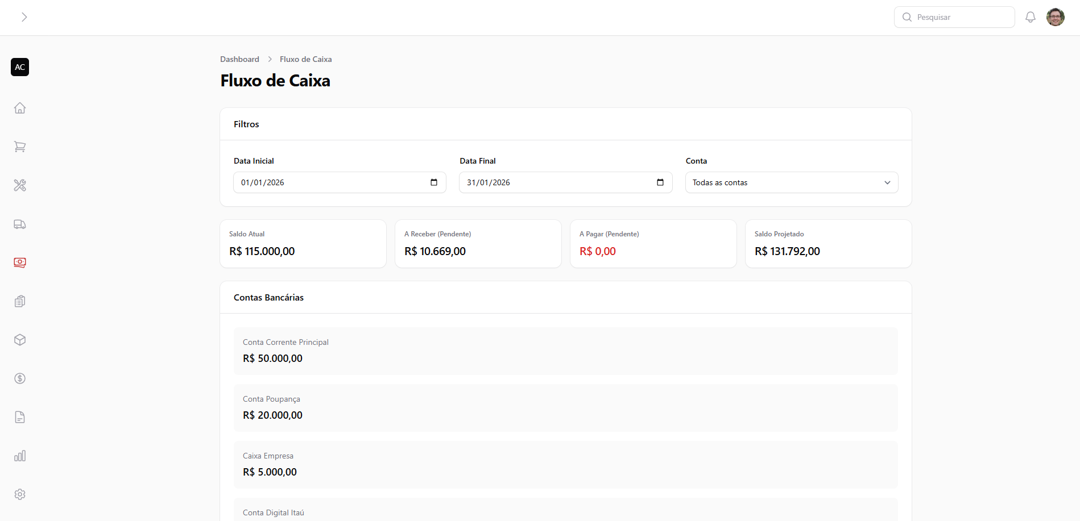Open the settings gear sidebar icon
The image size is (1080, 521).
(20, 494)
